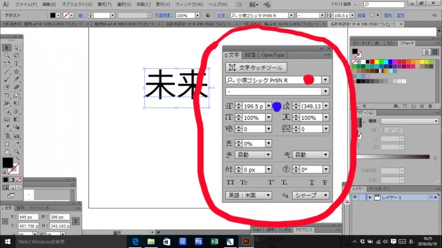
Task: Click 不透明度 link in control bar
Action: [164, 15]
